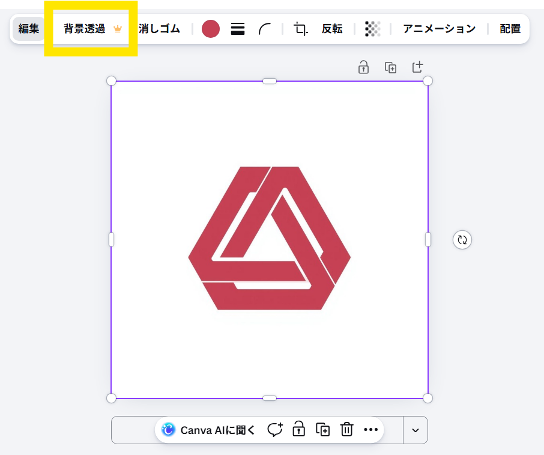Duplicate the image using the copy icon
The height and width of the screenshot is (455, 544).
click(x=391, y=67)
